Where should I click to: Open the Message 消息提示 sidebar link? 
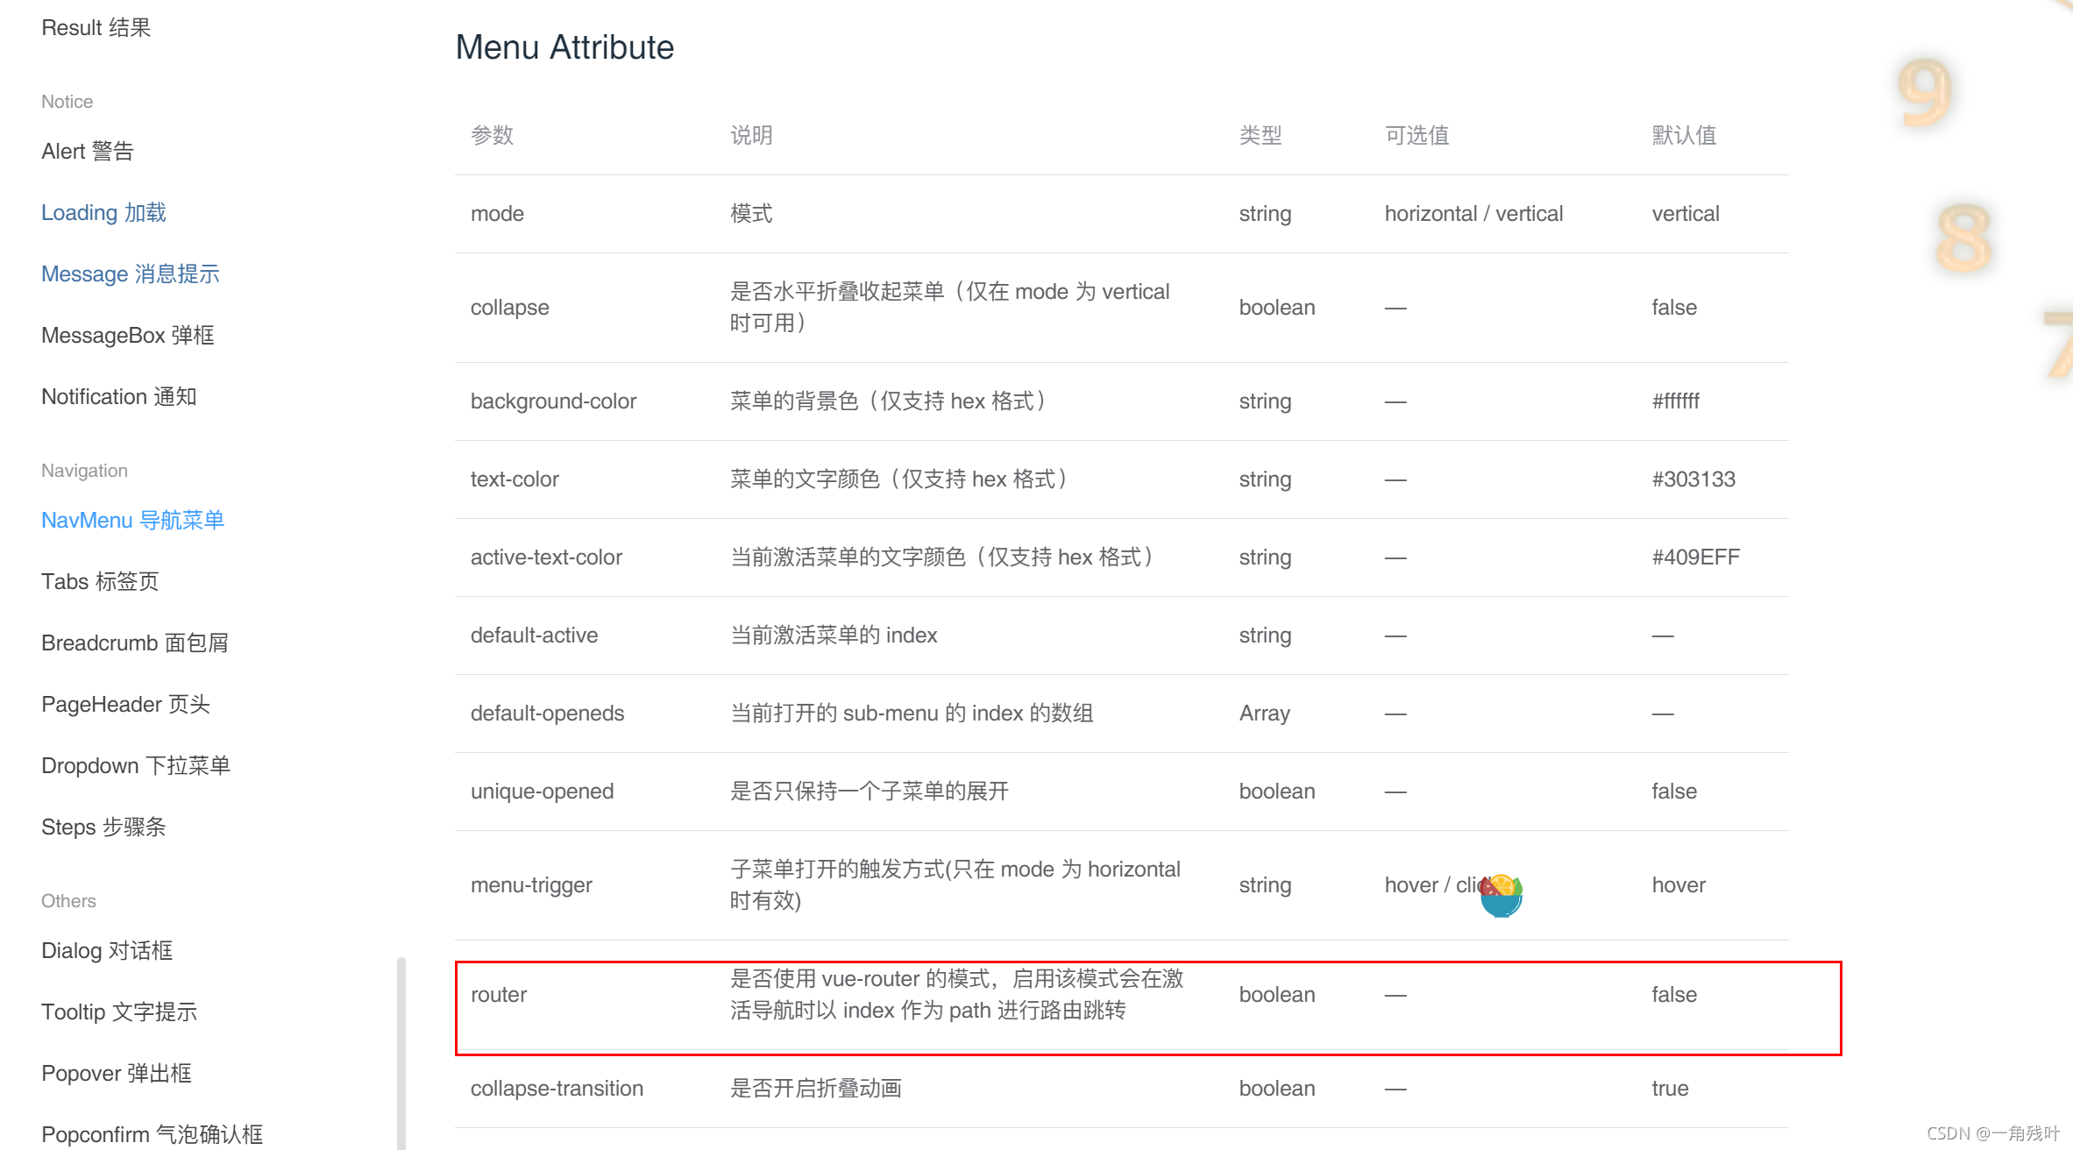click(x=130, y=274)
